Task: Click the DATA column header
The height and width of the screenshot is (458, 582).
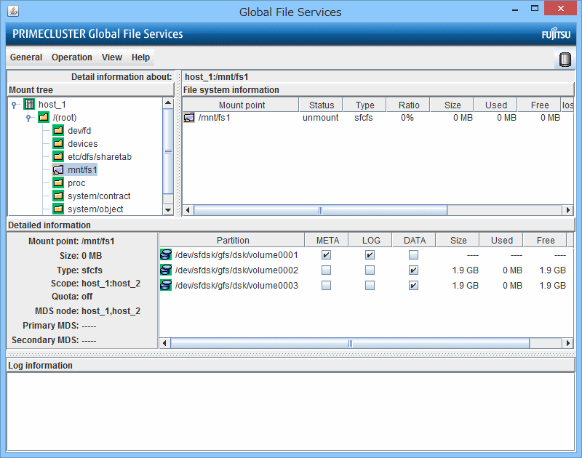Action: pos(414,241)
